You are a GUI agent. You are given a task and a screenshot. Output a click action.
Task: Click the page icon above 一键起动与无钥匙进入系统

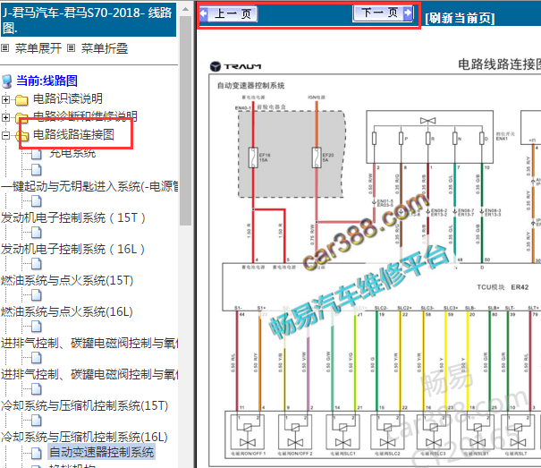(37, 170)
